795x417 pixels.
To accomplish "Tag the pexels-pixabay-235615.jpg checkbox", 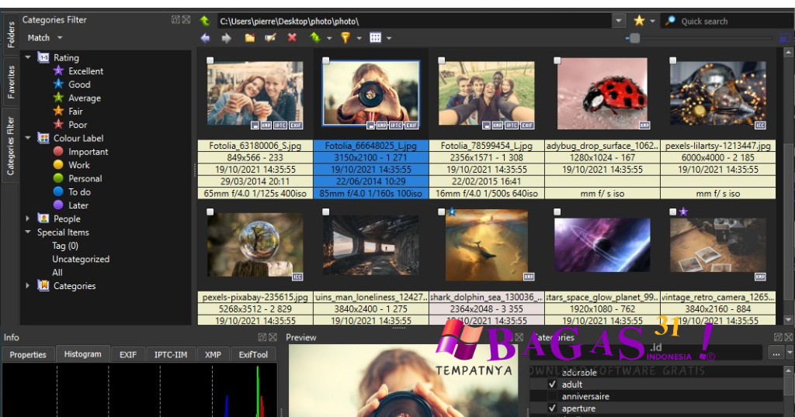I will point(210,212).
